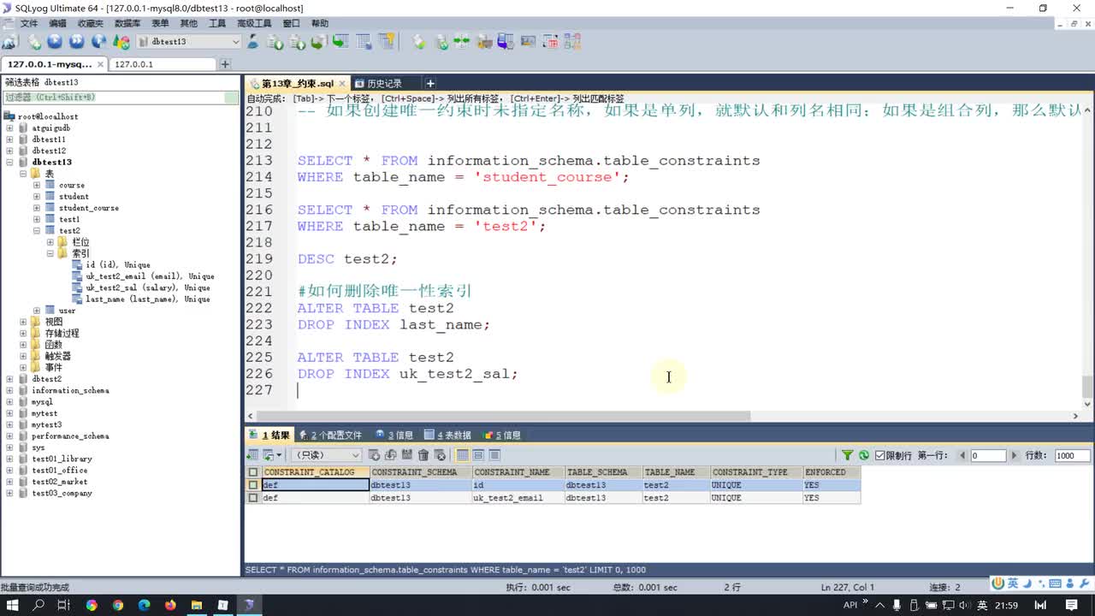The image size is (1095, 616).
Task: Switch results to text view
Action: tap(494, 455)
